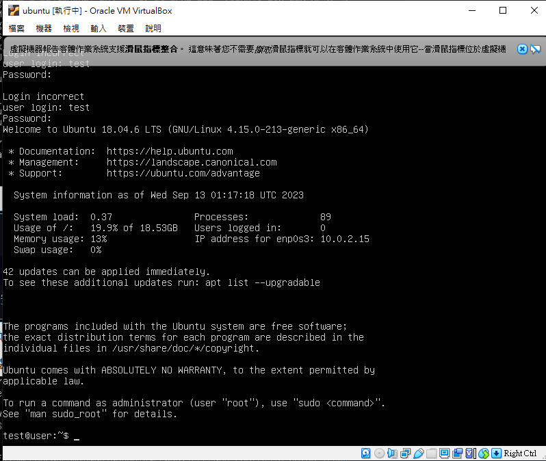Image resolution: width=546 pixels, height=461 pixels.
Task: Click the https://help.ubuntu.com URL
Action: 170,151
